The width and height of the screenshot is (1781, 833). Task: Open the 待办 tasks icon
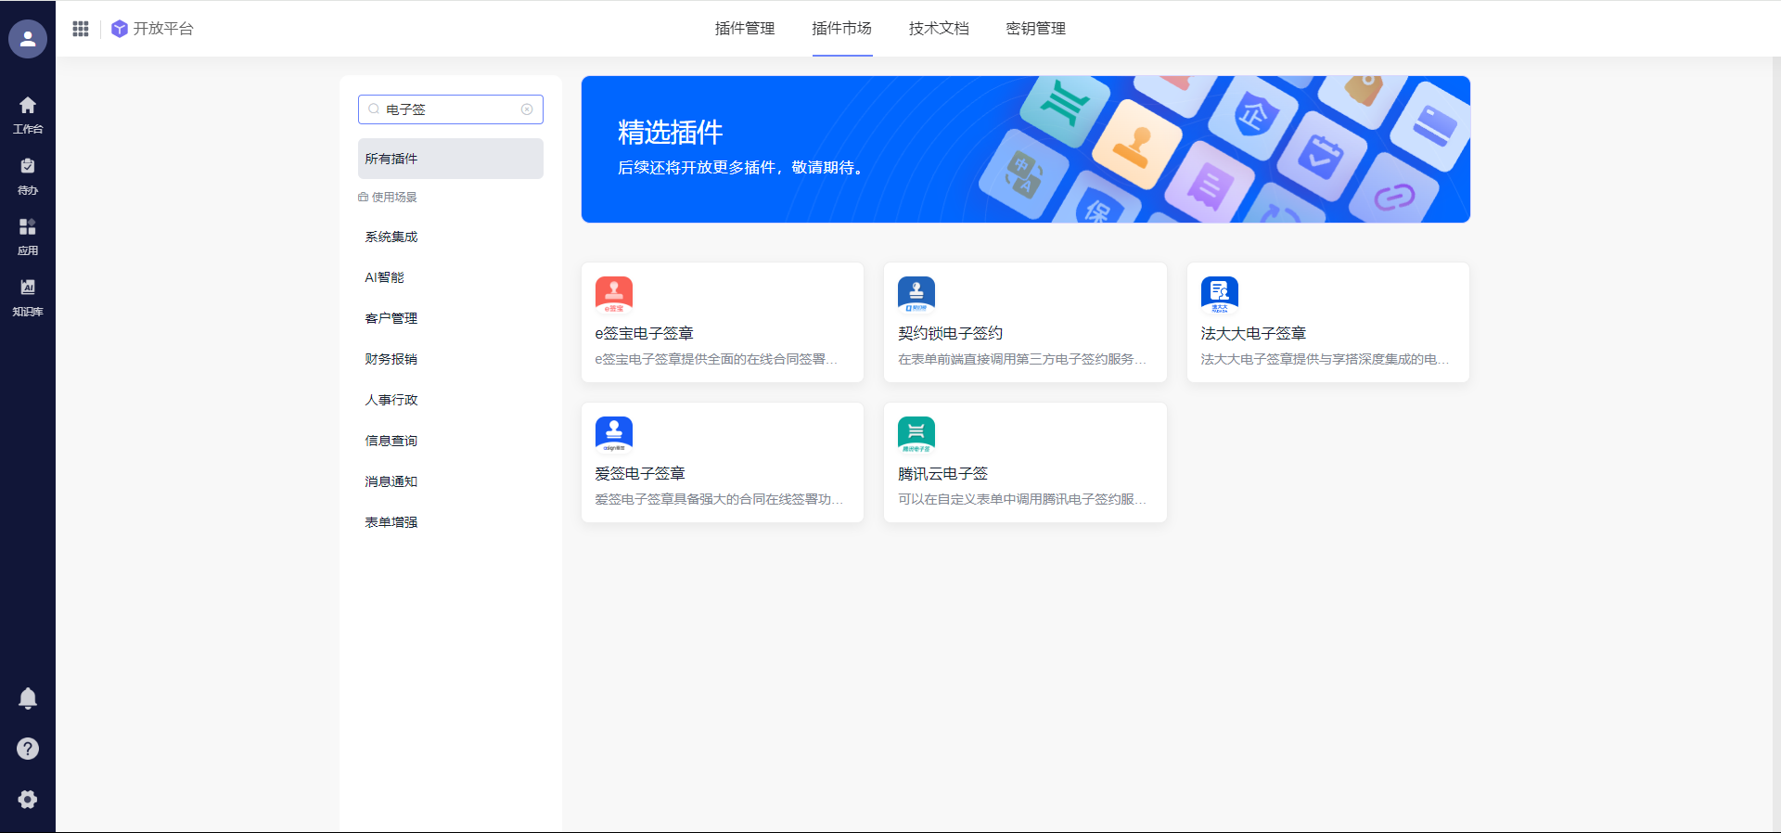pos(28,175)
